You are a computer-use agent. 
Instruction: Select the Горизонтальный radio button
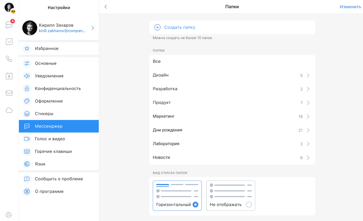point(195,205)
